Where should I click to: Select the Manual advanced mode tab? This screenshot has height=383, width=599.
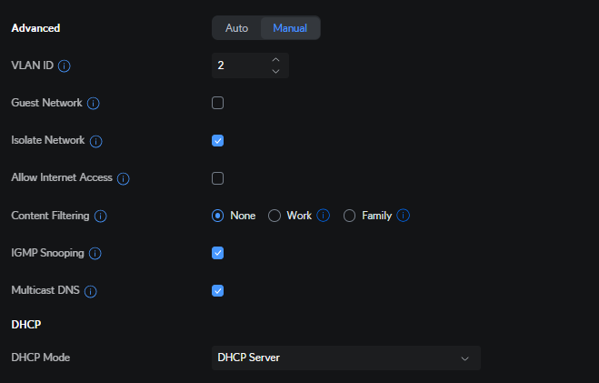(x=290, y=28)
